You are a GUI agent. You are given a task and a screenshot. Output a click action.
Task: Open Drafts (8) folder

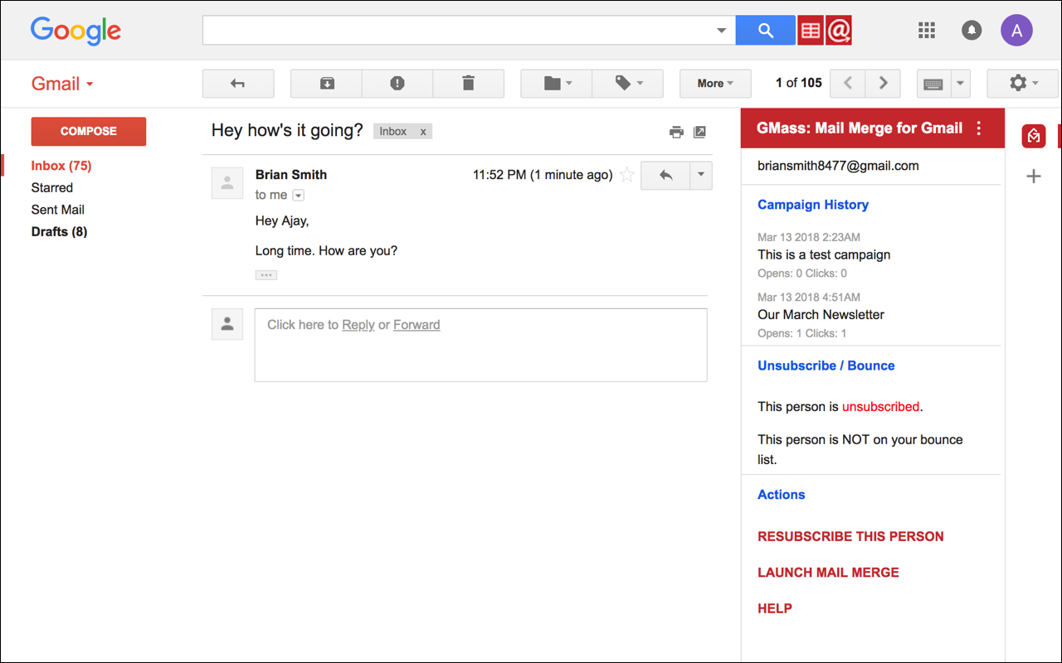[x=59, y=232]
